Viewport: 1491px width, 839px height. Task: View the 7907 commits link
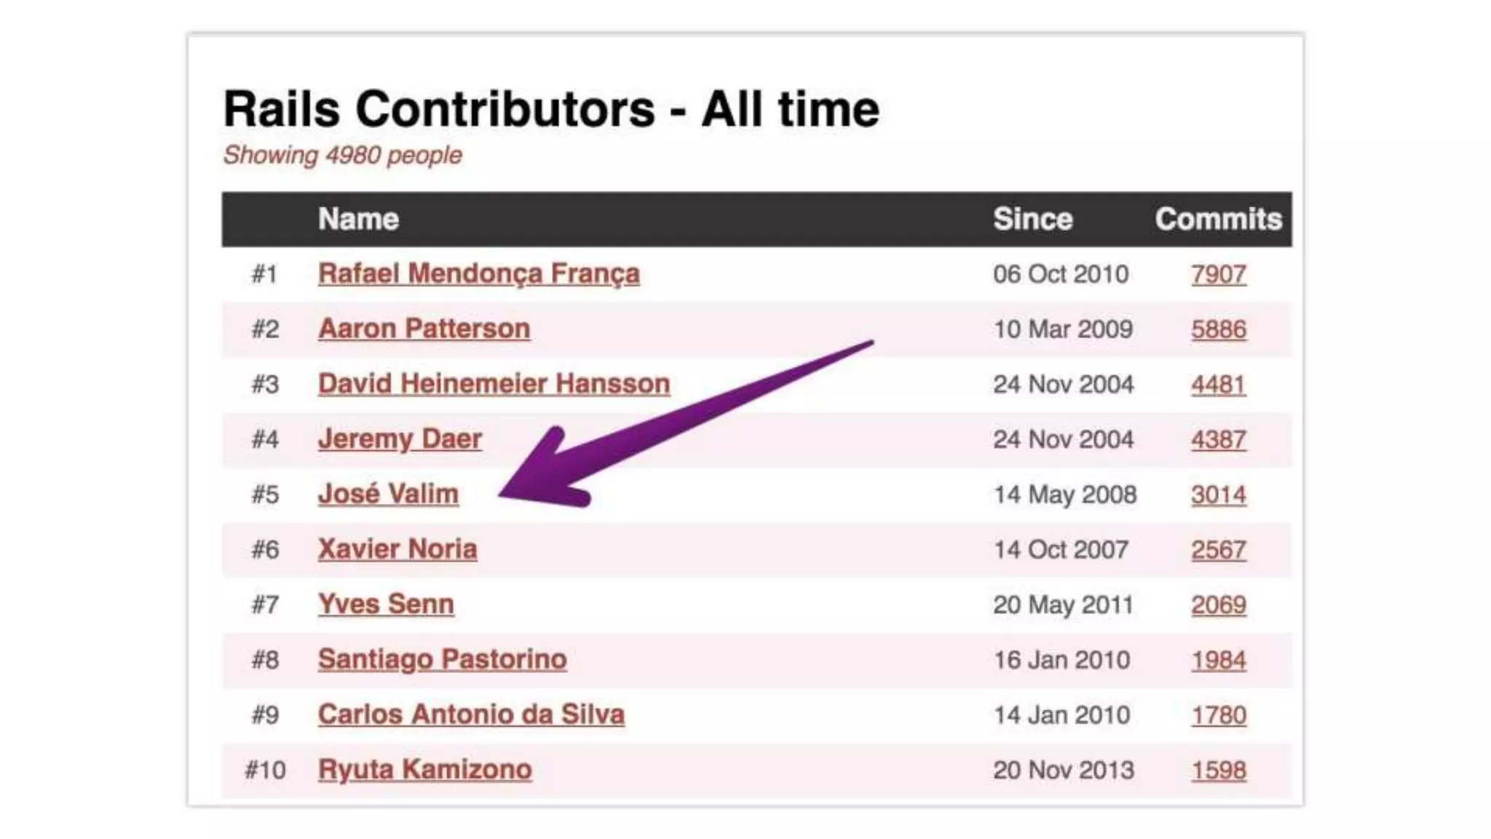coord(1219,275)
